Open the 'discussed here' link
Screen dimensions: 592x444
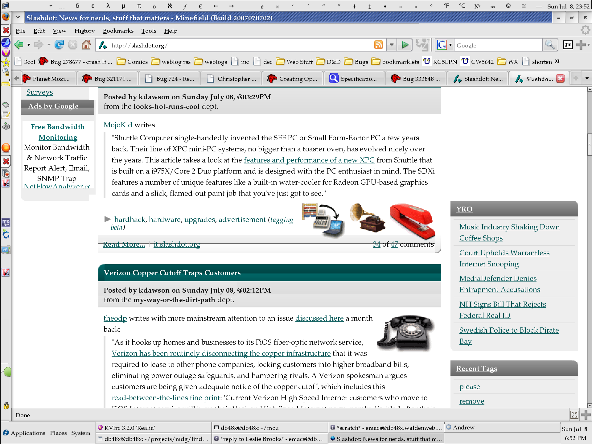click(x=319, y=318)
